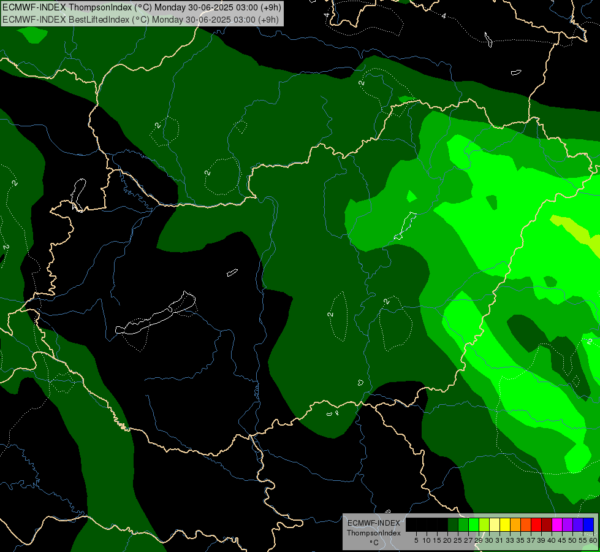The width and height of the screenshot is (600, 552).
Task: Click the legend unit '°C'
Action: (374, 542)
